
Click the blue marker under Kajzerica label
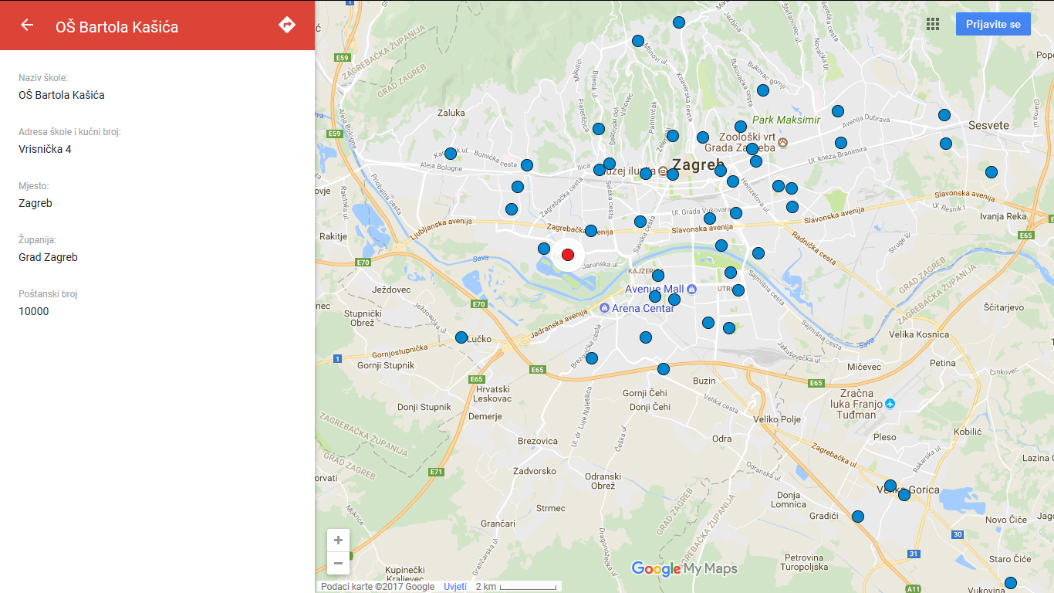pyautogui.click(x=658, y=276)
